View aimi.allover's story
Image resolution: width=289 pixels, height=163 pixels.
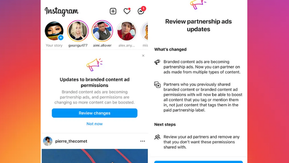tap(102, 31)
